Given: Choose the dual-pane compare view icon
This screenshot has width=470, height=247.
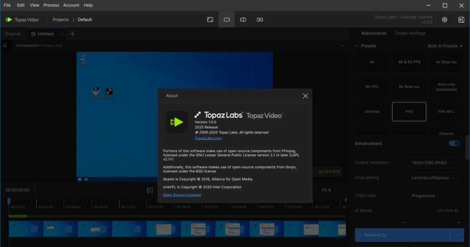Looking at the screenshot, I should tap(260, 20).
